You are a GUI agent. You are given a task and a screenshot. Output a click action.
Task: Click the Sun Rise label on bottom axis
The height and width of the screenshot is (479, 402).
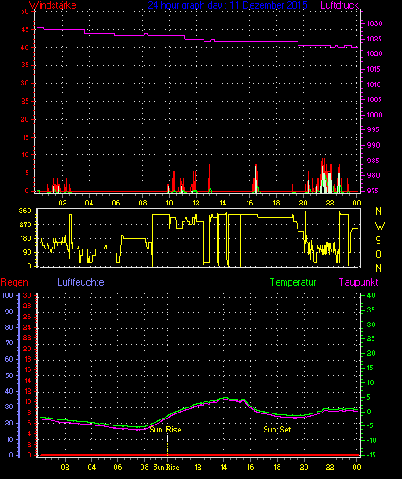point(166,467)
